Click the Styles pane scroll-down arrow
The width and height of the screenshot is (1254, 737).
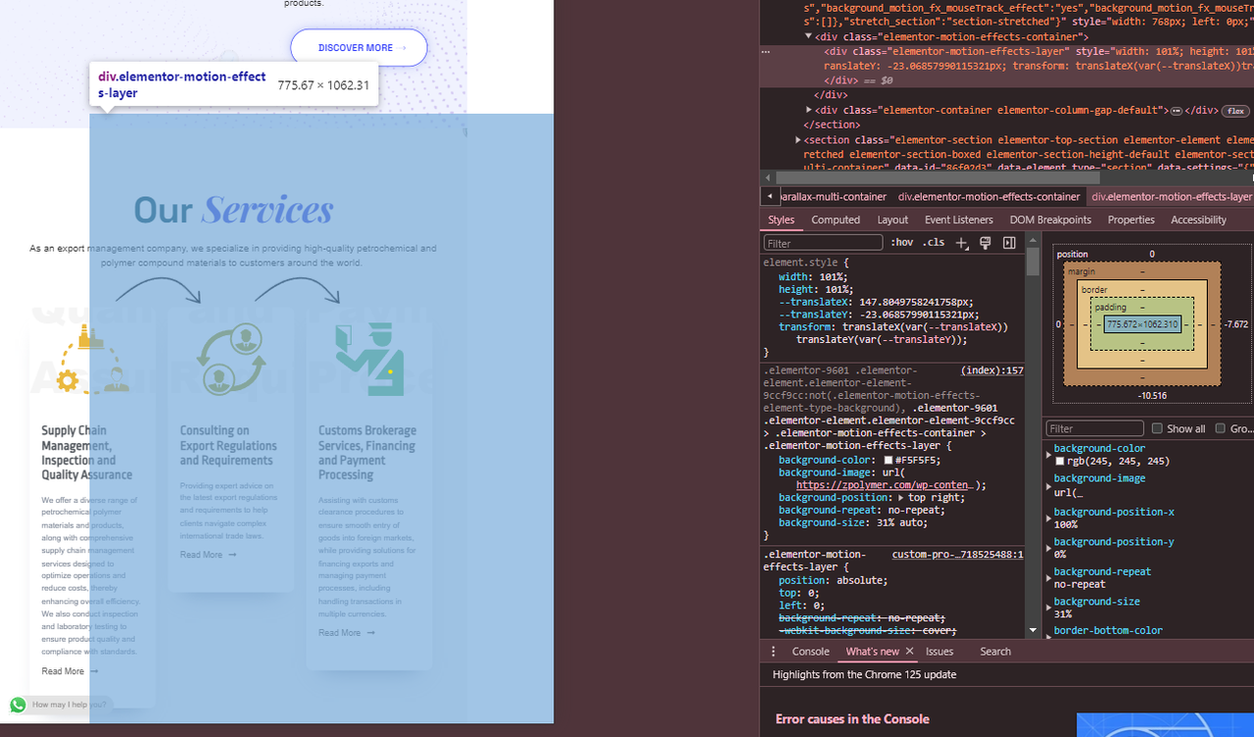pyautogui.click(x=1034, y=631)
